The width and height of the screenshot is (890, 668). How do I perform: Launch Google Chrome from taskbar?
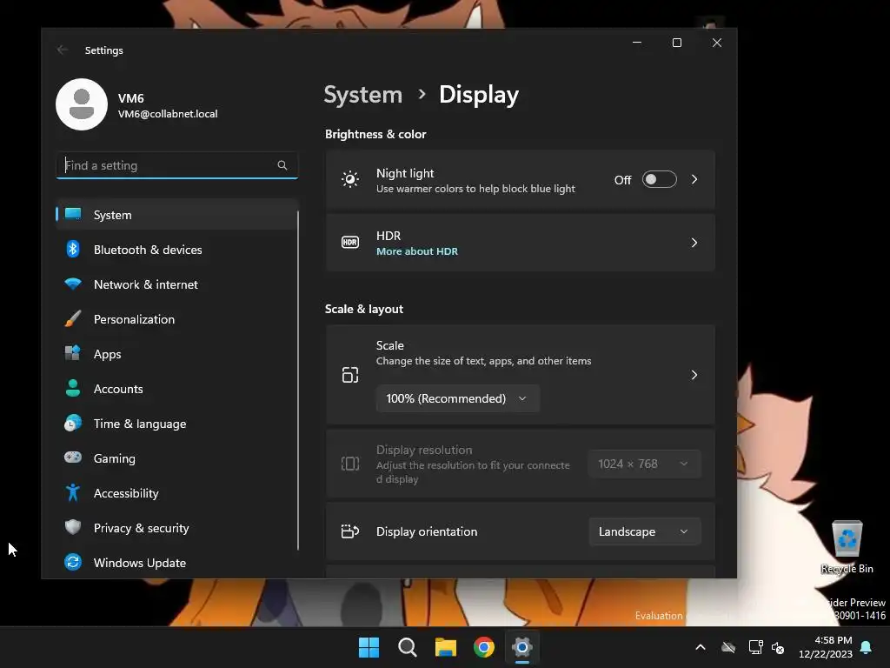coord(484,647)
